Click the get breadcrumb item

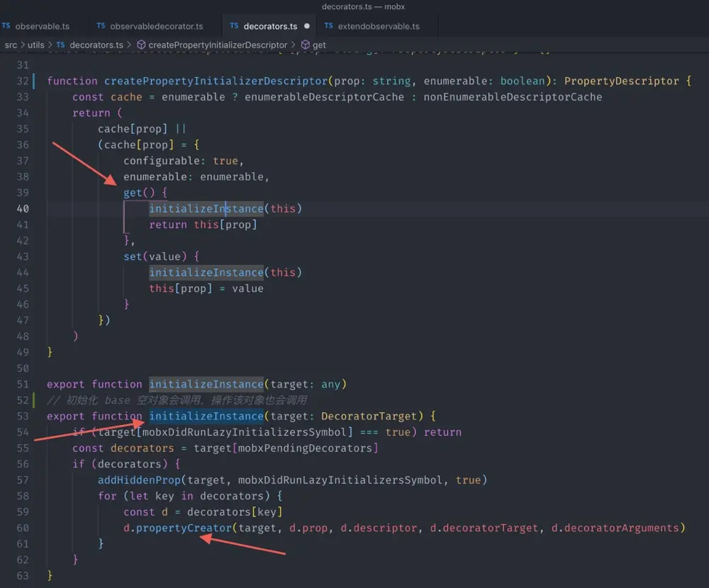coord(319,45)
